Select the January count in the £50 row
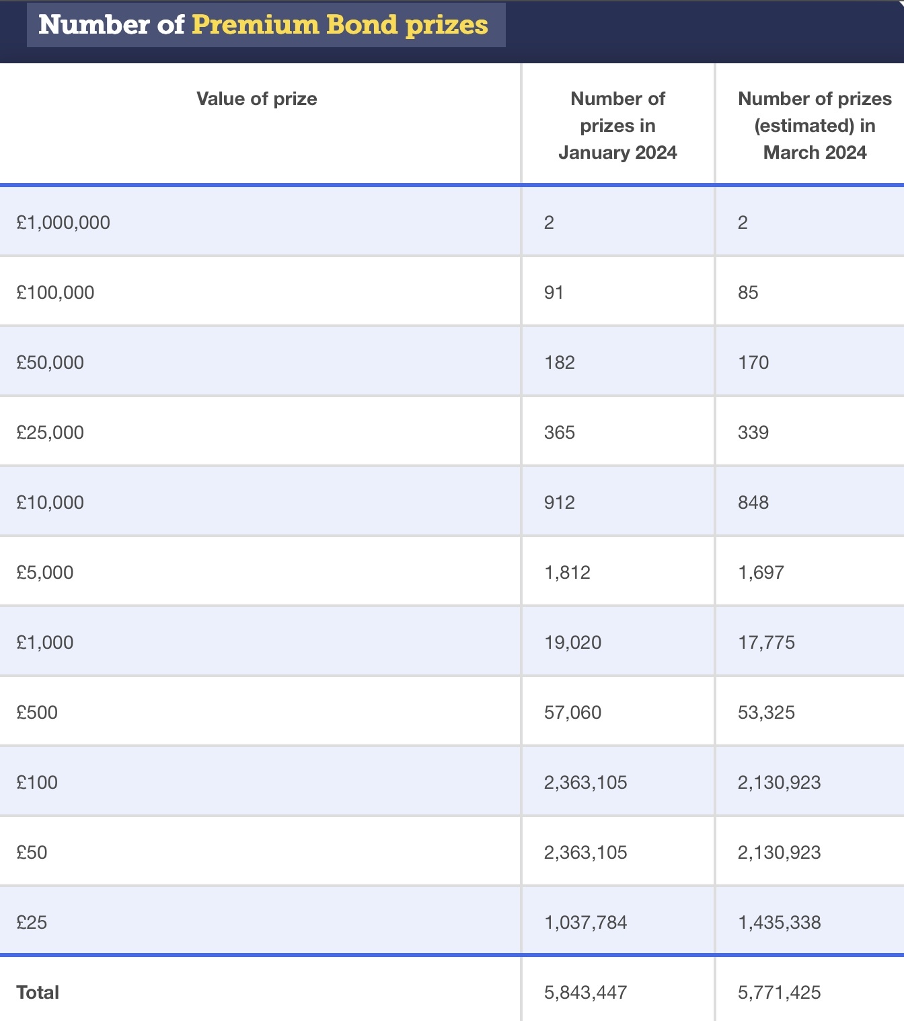904x1021 pixels. (585, 853)
